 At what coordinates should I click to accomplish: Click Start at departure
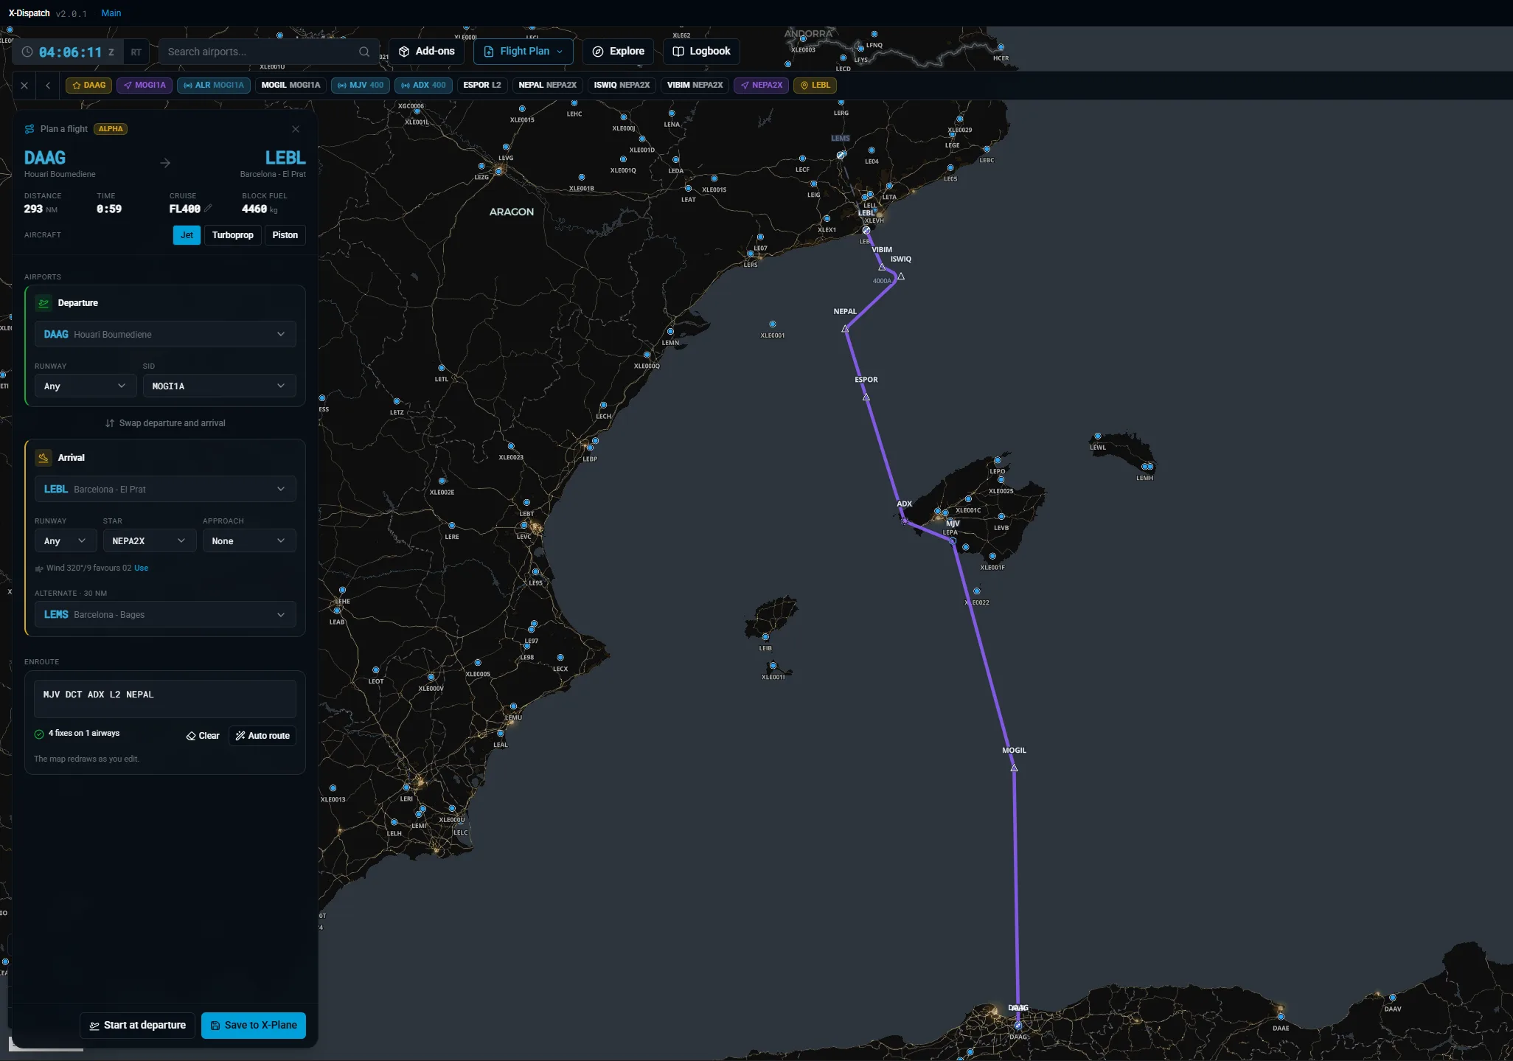[x=138, y=1026]
